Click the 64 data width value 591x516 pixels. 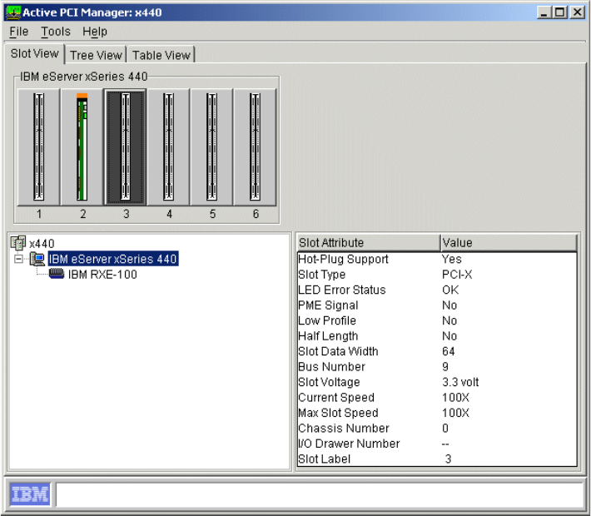pos(449,351)
